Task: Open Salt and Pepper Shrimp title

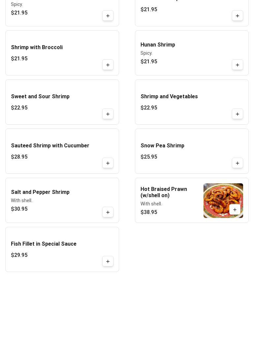Action: pyautogui.click(x=40, y=192)
